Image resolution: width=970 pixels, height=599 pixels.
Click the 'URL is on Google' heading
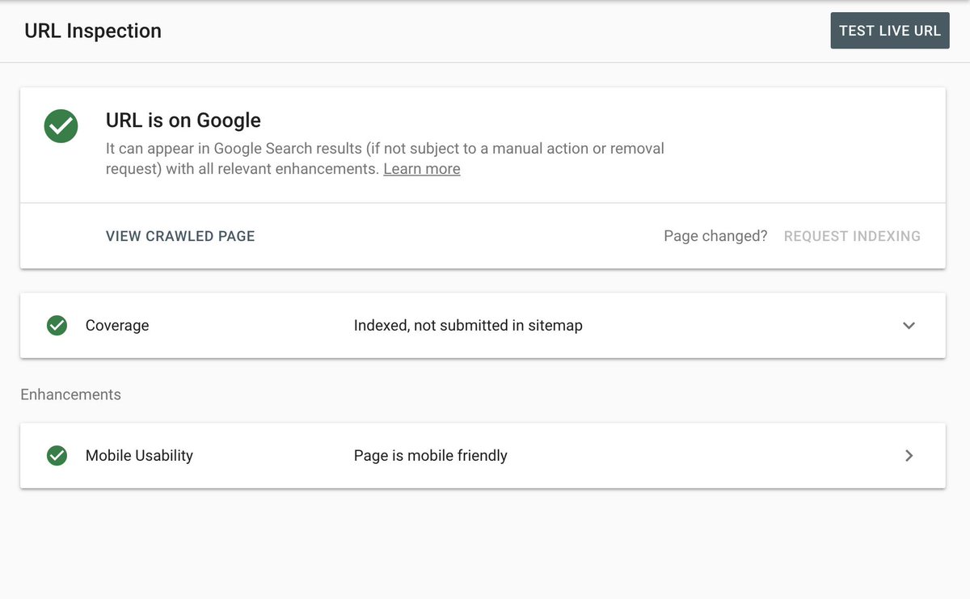pos(183,120)
